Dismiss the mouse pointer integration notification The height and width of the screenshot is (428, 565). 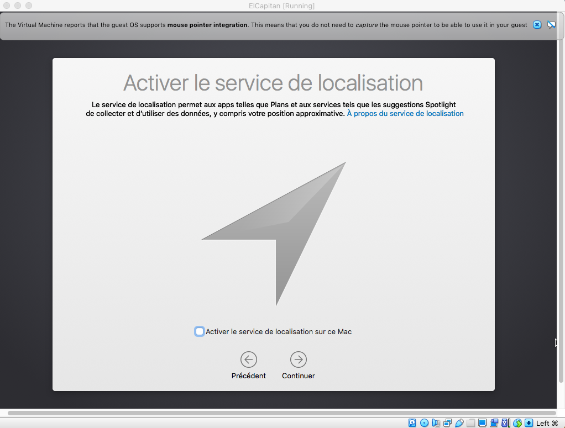(537, 25)
